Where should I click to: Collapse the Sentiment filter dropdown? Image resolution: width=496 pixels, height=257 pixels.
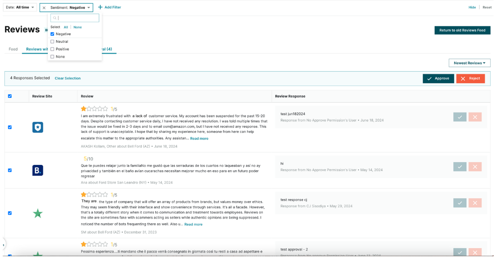(x=88, y=7)
